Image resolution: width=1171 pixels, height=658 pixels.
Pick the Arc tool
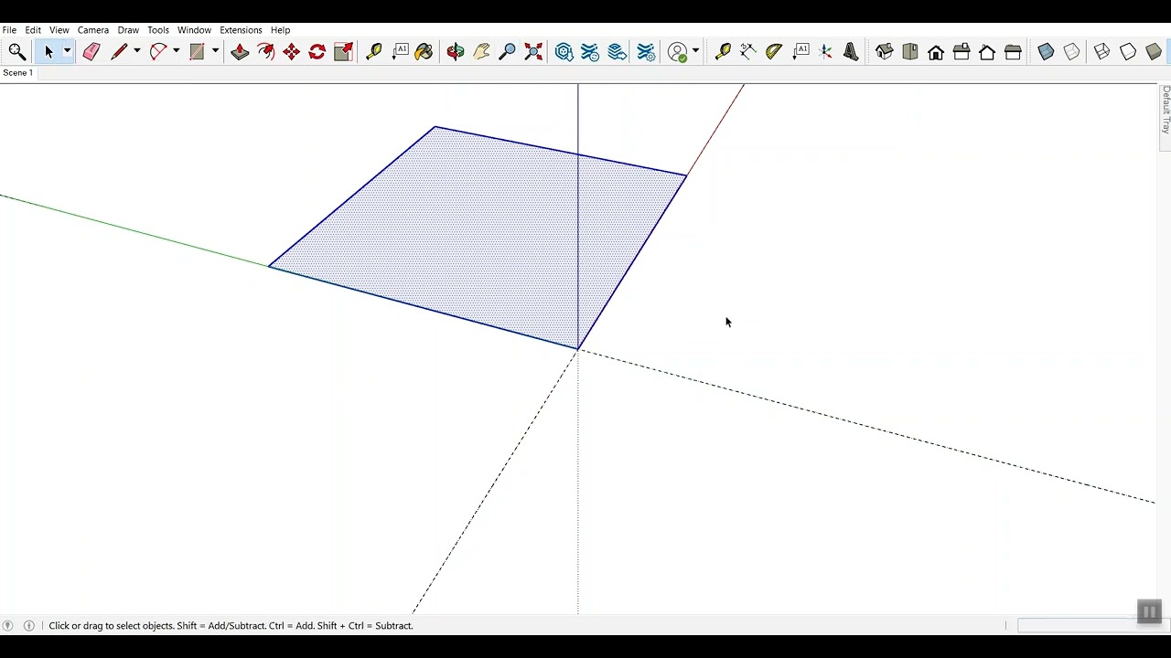click(158, 52)
